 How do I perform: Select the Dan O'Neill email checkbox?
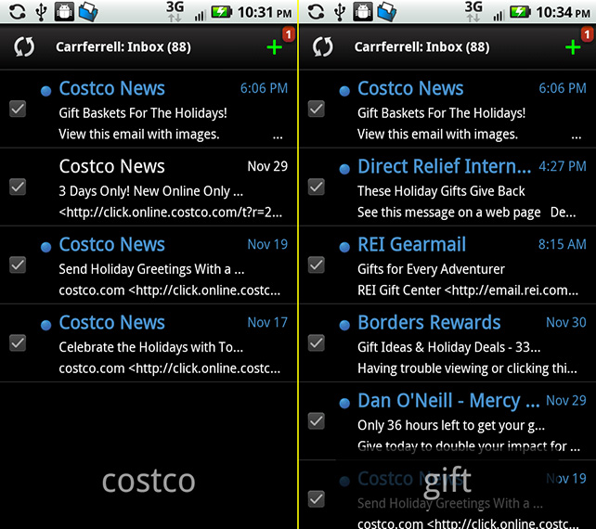coord(317,420)
